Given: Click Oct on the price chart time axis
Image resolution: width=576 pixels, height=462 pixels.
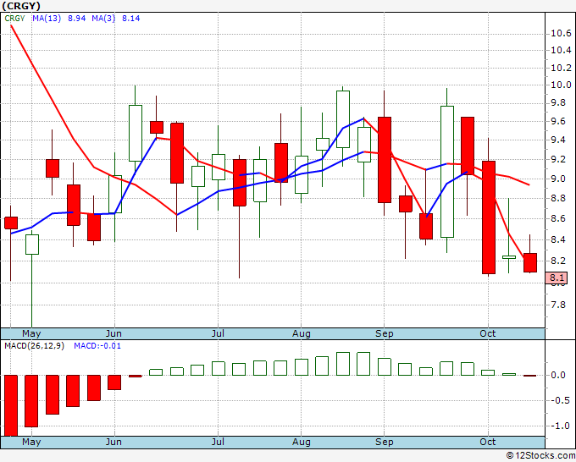Looking at the screenshot, I should tap(488, 333).
